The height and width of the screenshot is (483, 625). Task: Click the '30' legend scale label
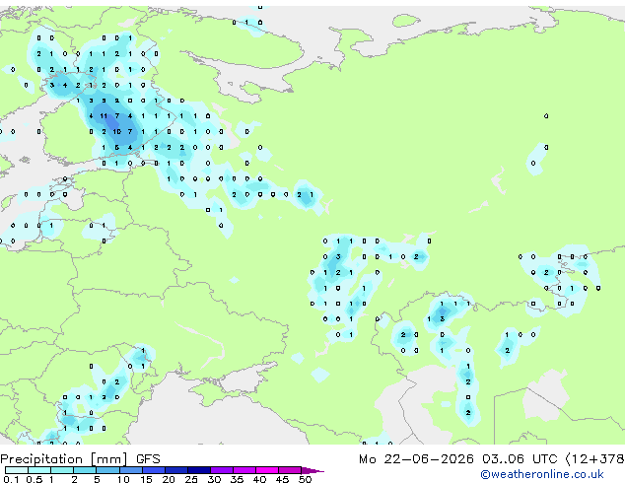pyautogui.click(x=214, y=479)
